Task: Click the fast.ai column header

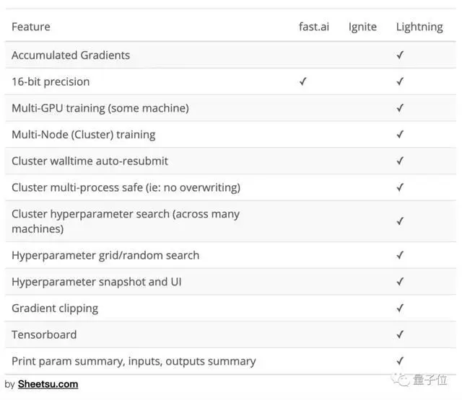Action: (x=315, y=27)
